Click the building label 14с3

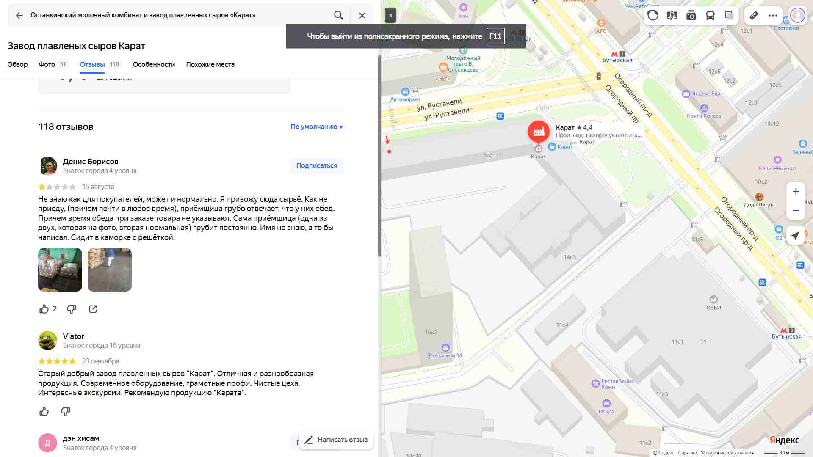pos(570,257)
